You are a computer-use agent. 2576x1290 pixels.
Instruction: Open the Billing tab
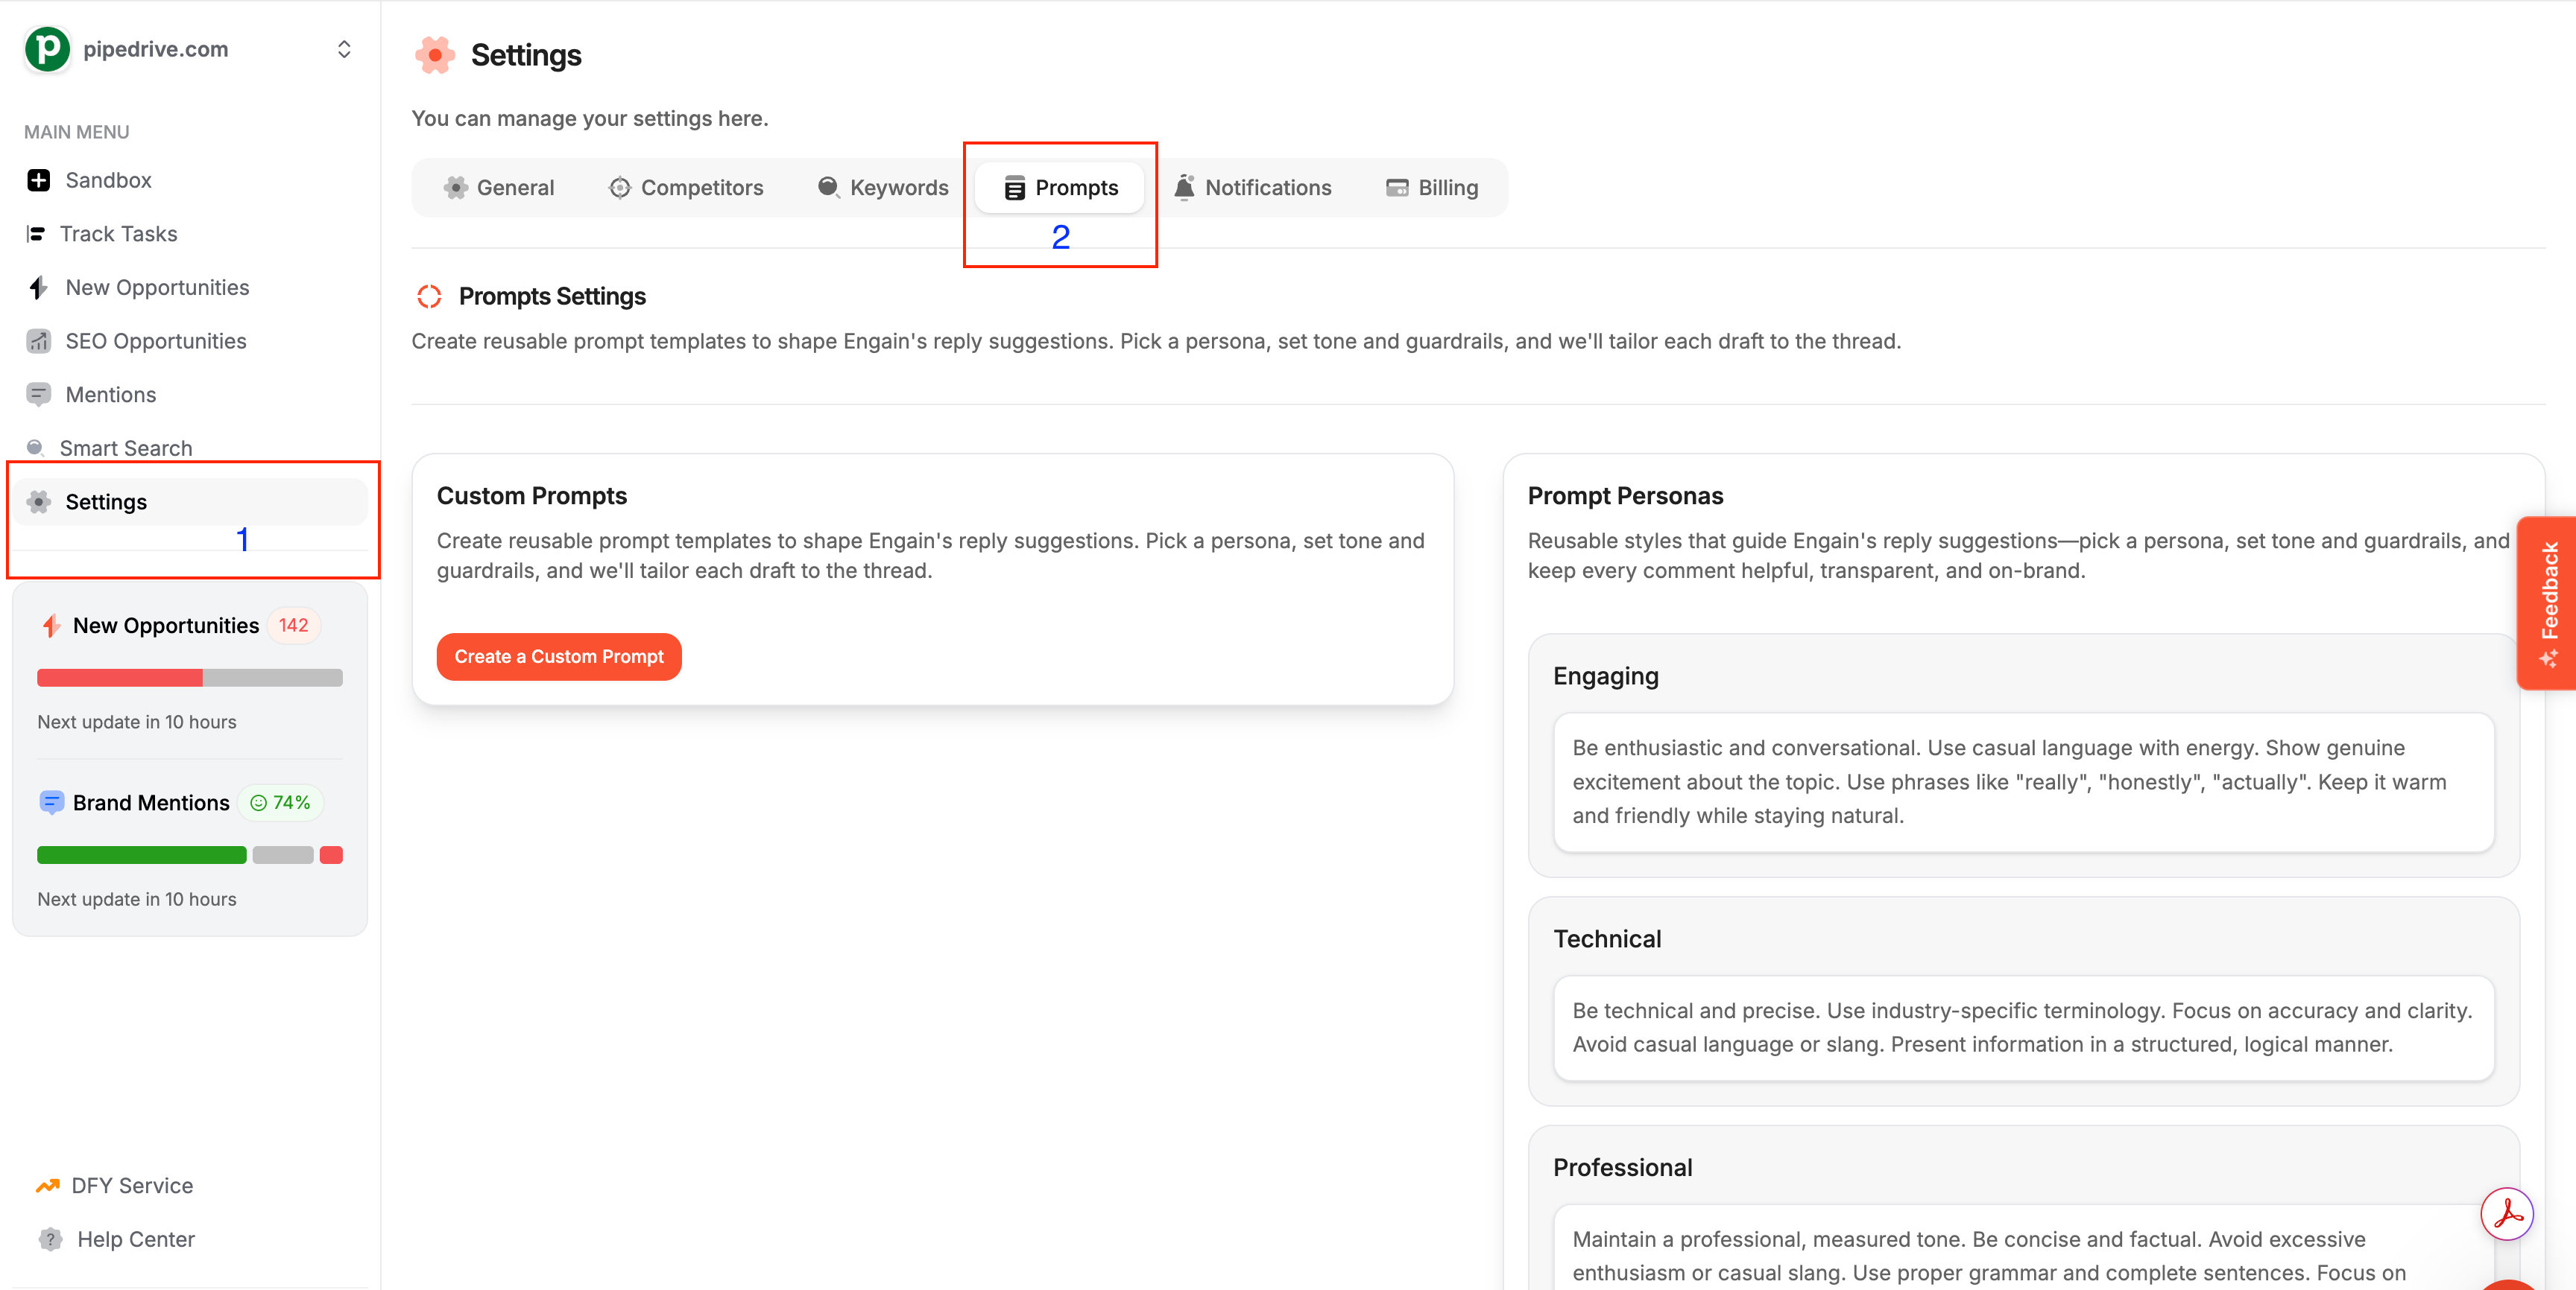coord(1432,188)
